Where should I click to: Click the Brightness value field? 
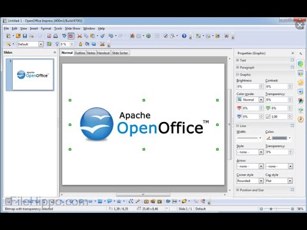pyautogui.click(x=248, y=86)
